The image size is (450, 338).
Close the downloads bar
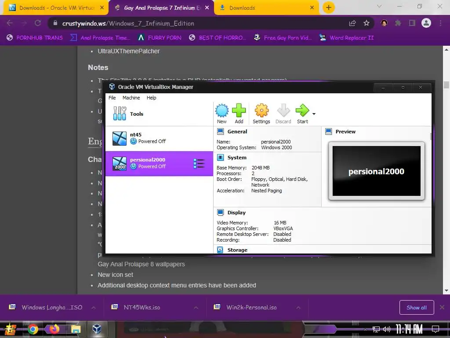pyautogui.click(x=442, y=308)
